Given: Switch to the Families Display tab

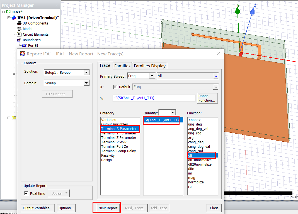Looking at the screenshot, I should pyautogui.click(x=150, y=66).
